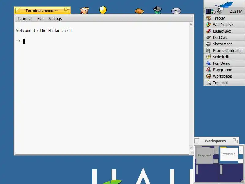Click the Terminal scrollbar up arrow
This screenshot has height=184, width=245.
coord(191,24)
